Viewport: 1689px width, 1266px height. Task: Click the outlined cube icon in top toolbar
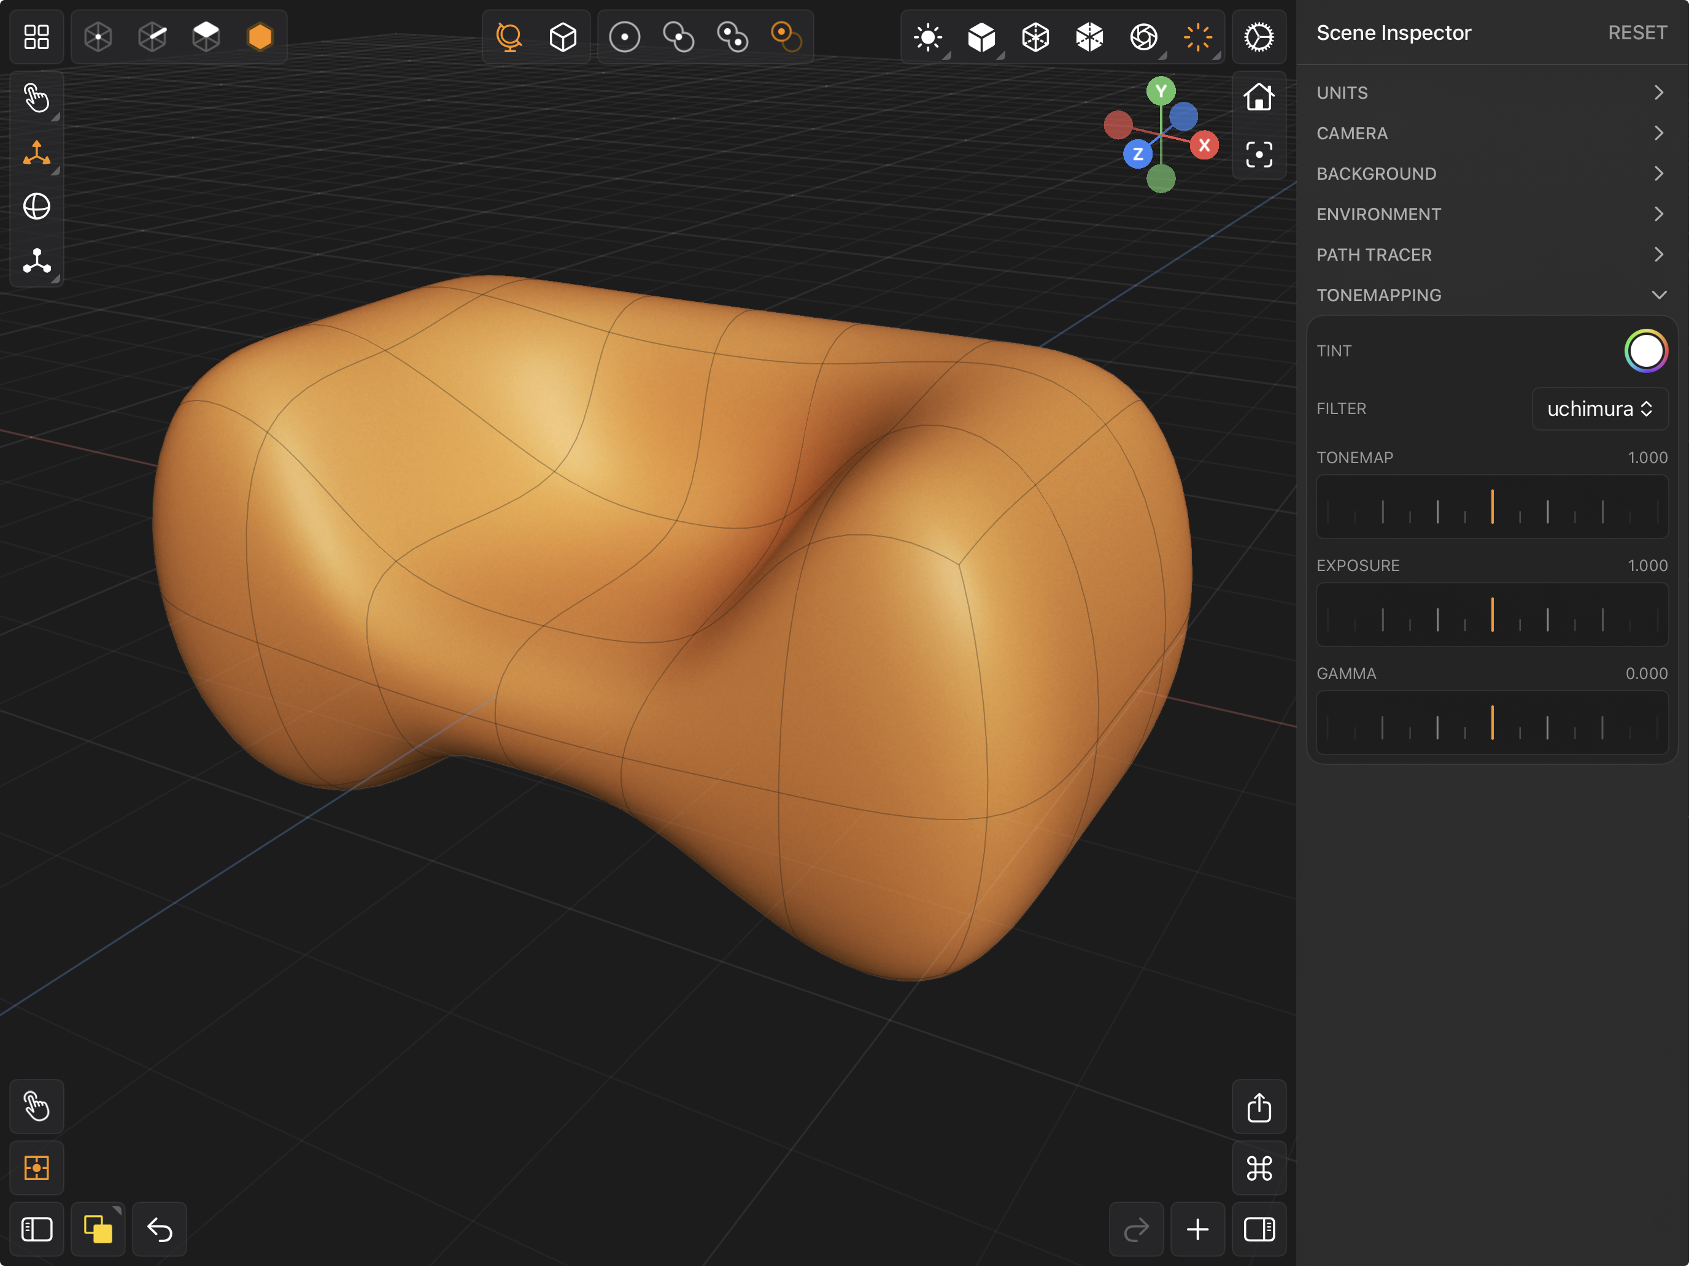pos(563,37)
